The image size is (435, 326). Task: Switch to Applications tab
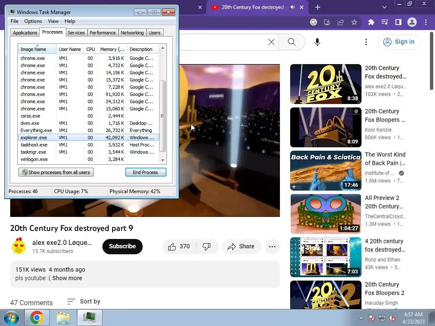25,33
